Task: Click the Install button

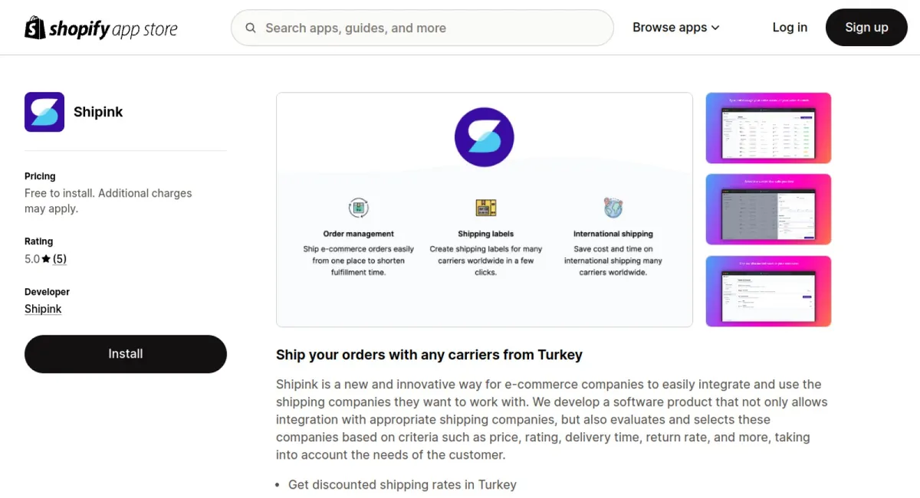Action: pos(126,354)
